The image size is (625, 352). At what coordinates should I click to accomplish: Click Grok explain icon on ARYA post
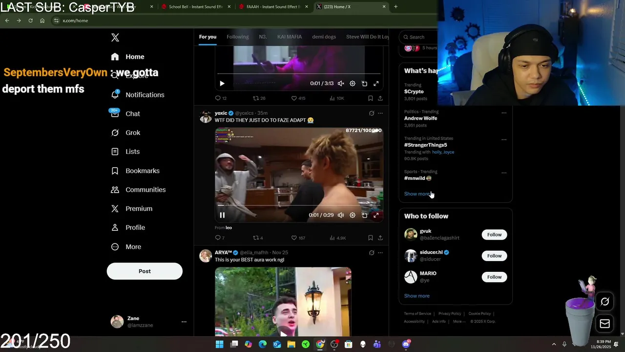pos(372,253)
